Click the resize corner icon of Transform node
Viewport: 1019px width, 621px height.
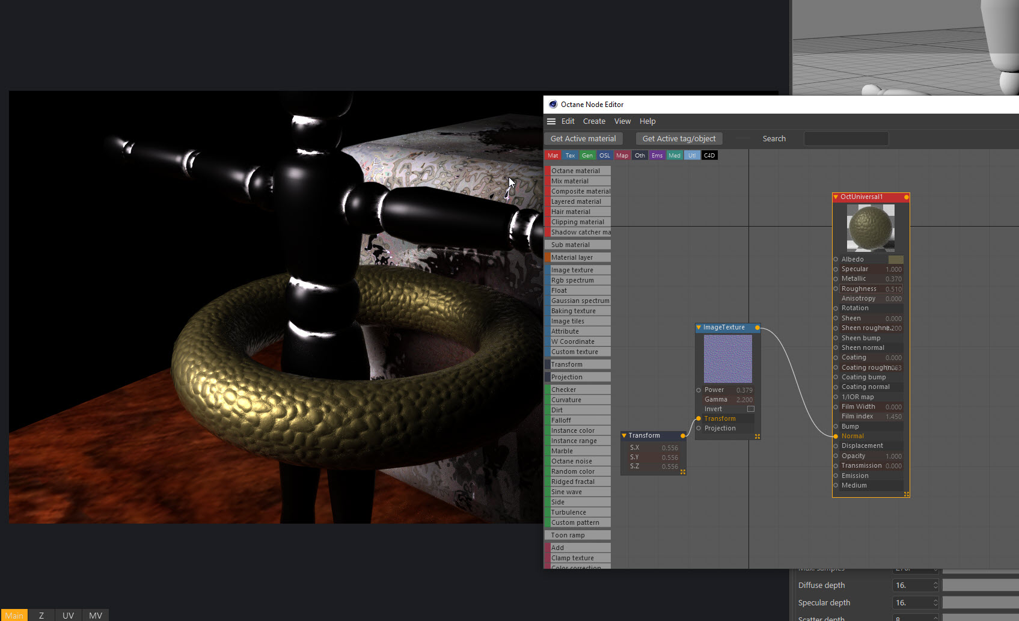(x=683, y=472)
